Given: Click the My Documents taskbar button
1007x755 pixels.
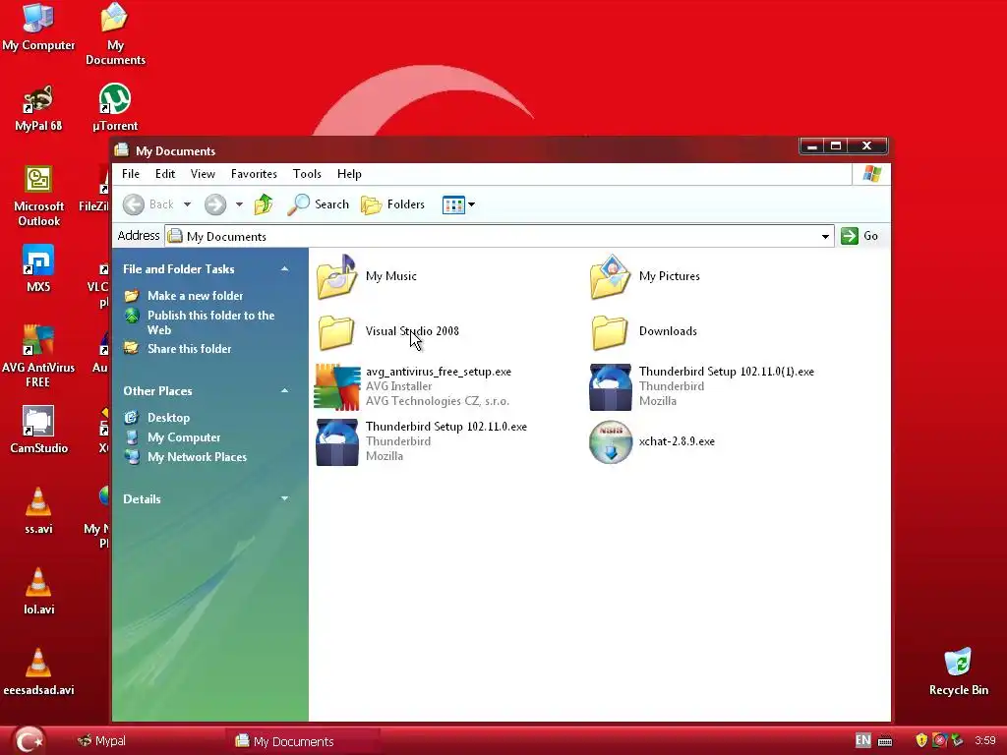Looking at the screenshot, I should 302,741.
